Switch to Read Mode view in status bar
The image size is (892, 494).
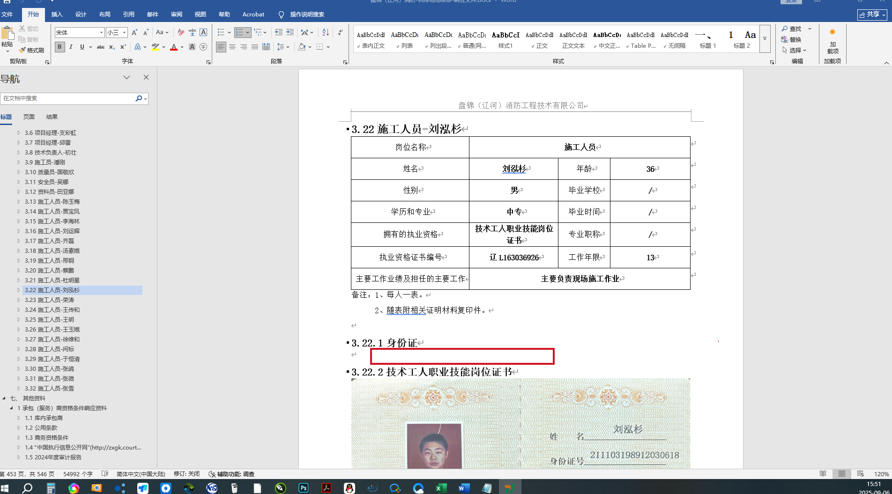(823, 474)
